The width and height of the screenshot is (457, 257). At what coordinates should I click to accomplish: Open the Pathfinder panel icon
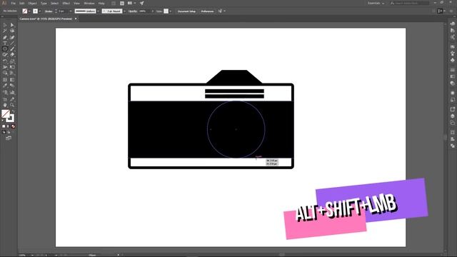pyautogui.click(x=452, y=146)
